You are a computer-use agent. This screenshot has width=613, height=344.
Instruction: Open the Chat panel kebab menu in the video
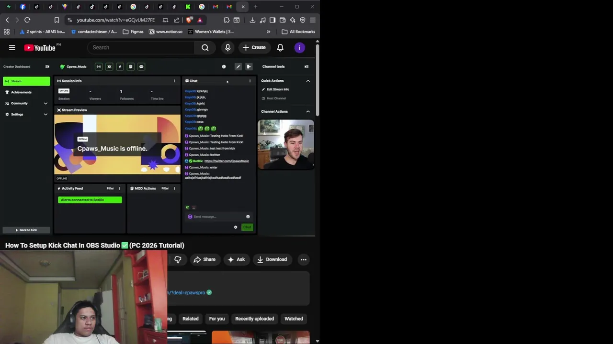[x=250, y=81]
